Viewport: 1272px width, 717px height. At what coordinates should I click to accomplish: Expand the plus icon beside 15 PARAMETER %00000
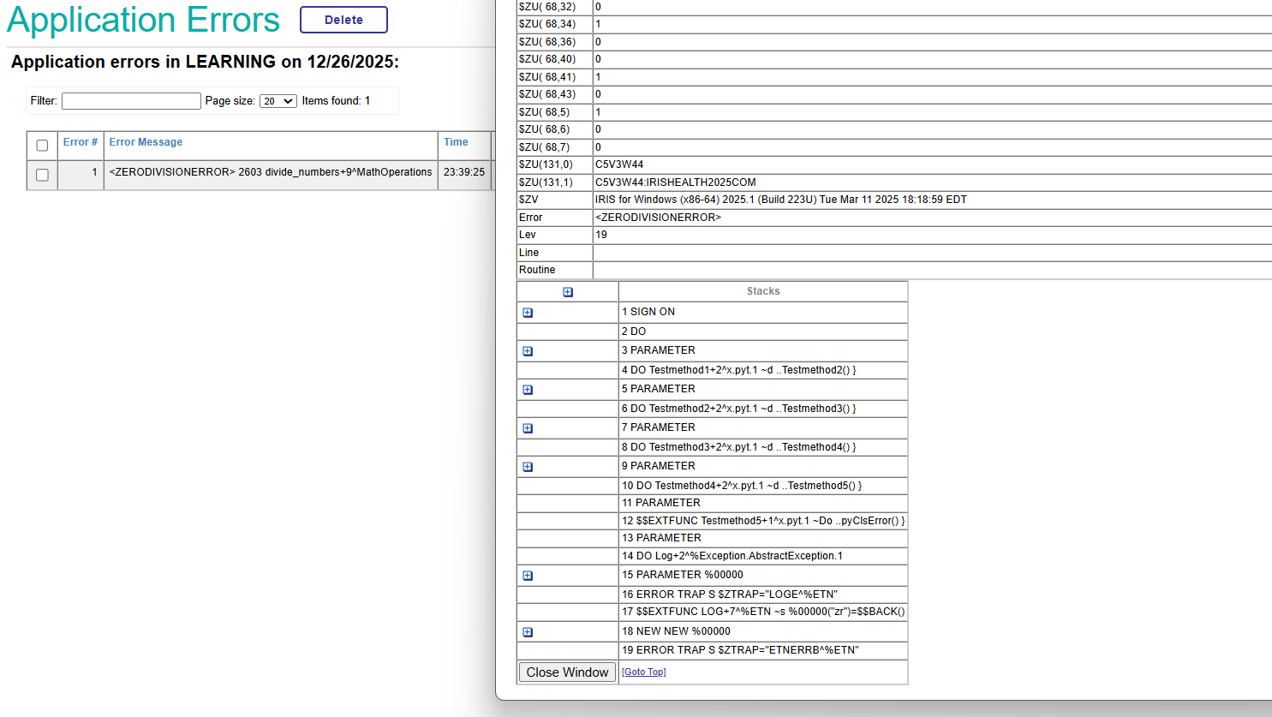tap(528, 576)
